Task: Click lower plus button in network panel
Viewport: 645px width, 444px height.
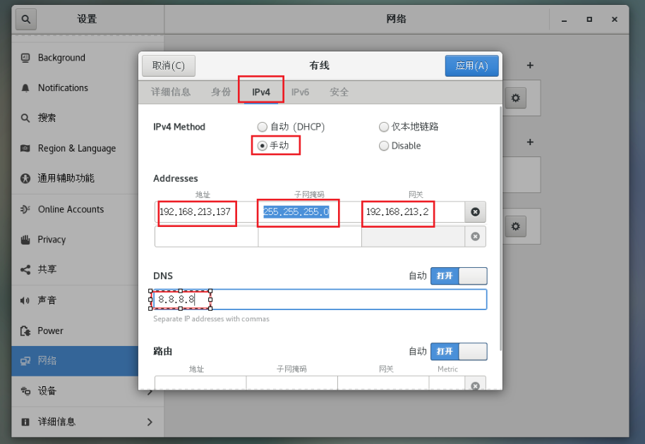Action: (x=530, y=142)
